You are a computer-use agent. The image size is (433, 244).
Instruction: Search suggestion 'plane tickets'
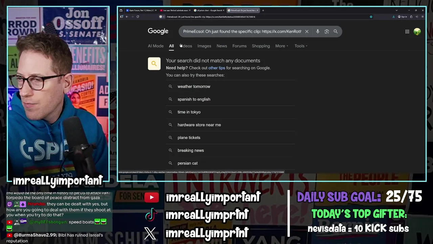click(x=230, y=138)
